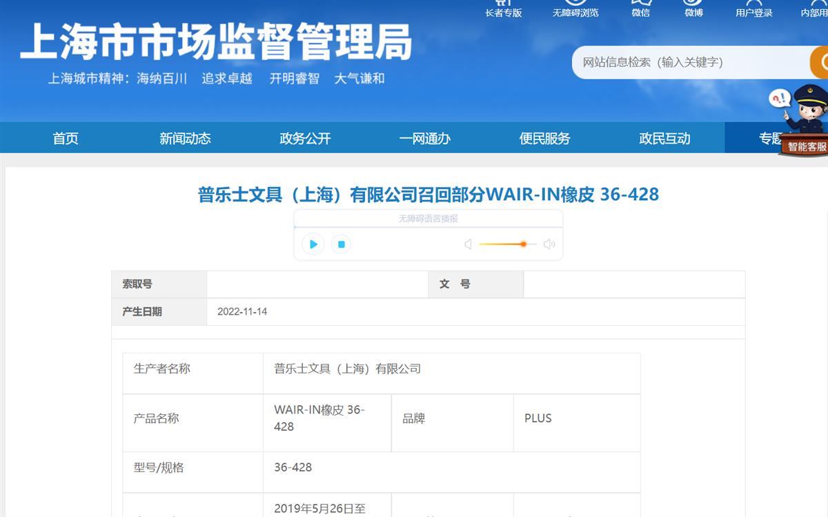The image size is (828, 517).
Task: Click the orange search button
Action: pos(820,63)
